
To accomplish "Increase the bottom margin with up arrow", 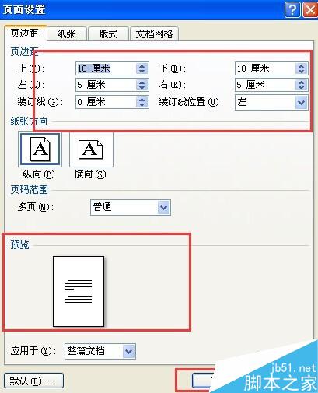I will click(301, 66).
